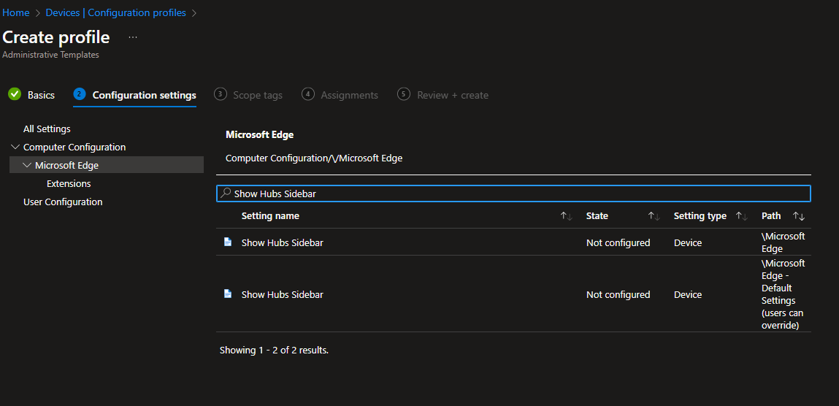The width and height of the screenshot is (839, 406).
Task: Open Show Hubs Sidebar in Default Settings path
Action: click(x=282, y=295)
